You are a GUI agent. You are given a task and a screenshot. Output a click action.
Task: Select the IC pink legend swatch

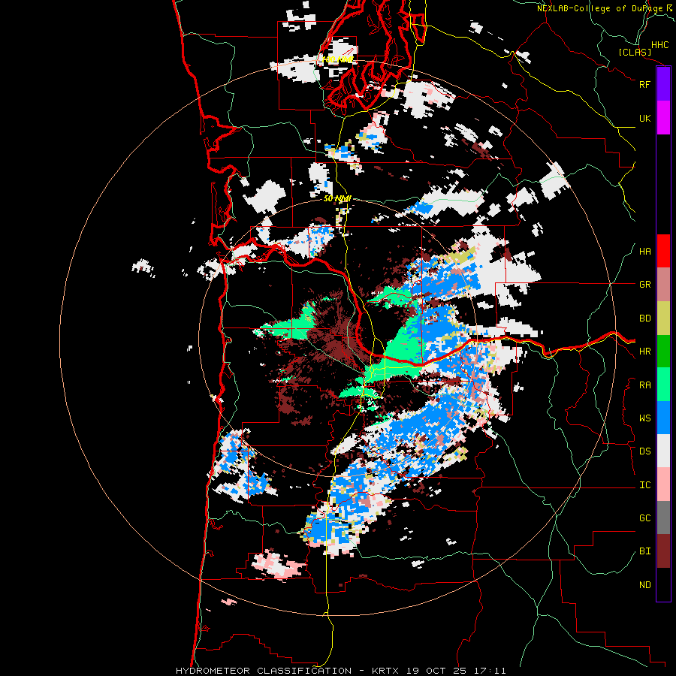point(663,484)
